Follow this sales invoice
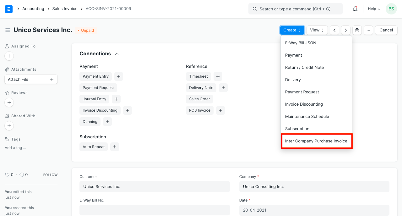 50,174
